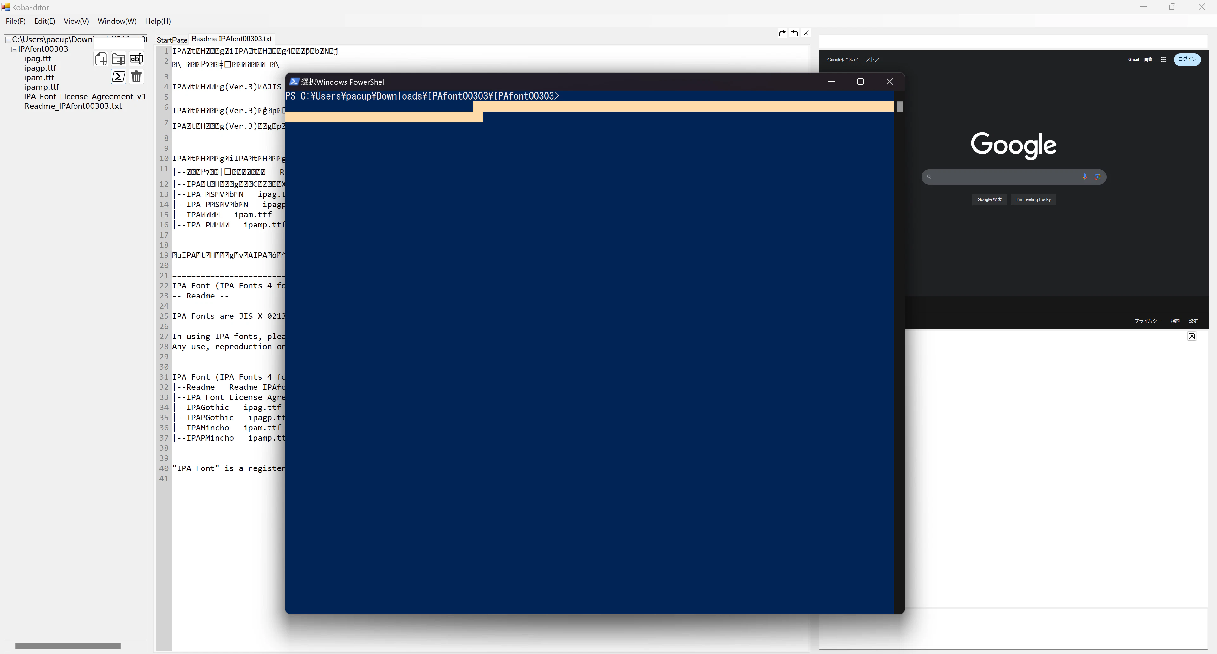Click the new file icon
Viewport: 1217px width, 654px height.
click(101, 59)
